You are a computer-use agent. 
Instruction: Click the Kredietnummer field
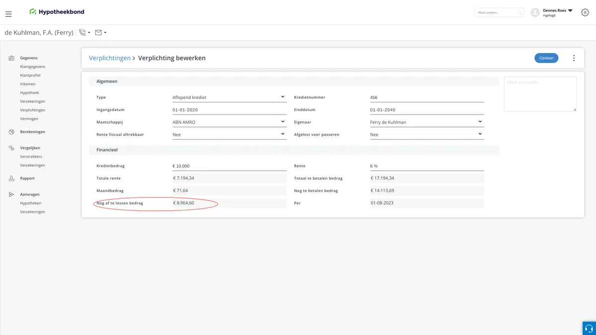coord(426,97)
